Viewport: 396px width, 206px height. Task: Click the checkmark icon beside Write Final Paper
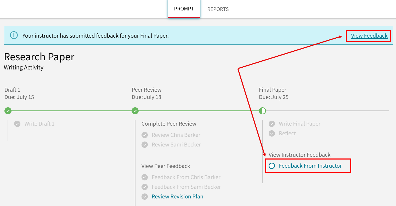[272, 124]
